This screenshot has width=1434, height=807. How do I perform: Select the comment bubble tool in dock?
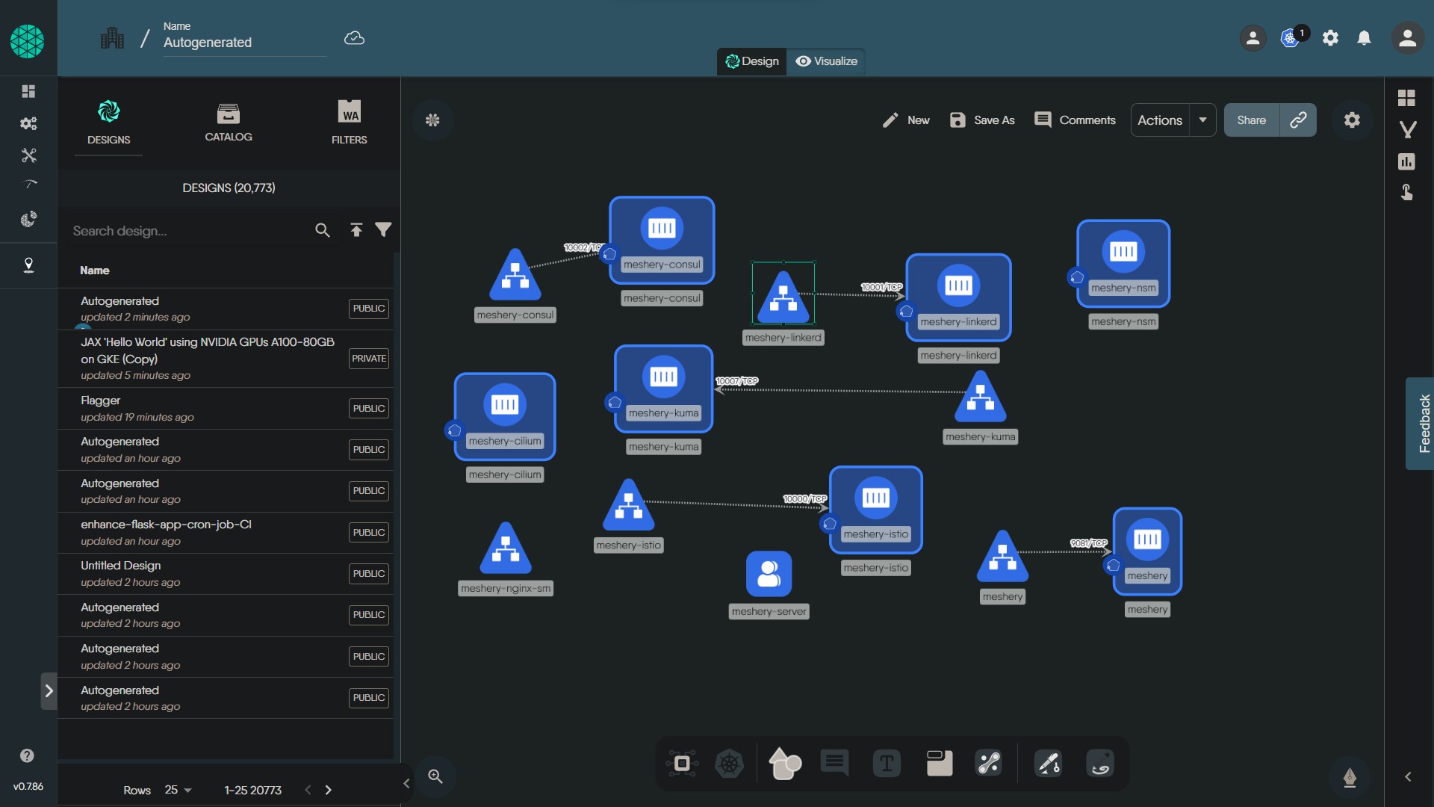point(834,764)
